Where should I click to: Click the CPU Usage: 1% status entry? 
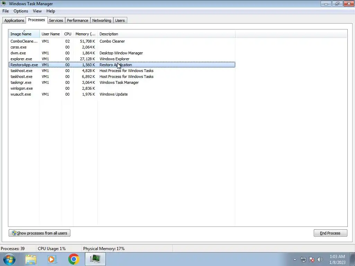(52, 249)
